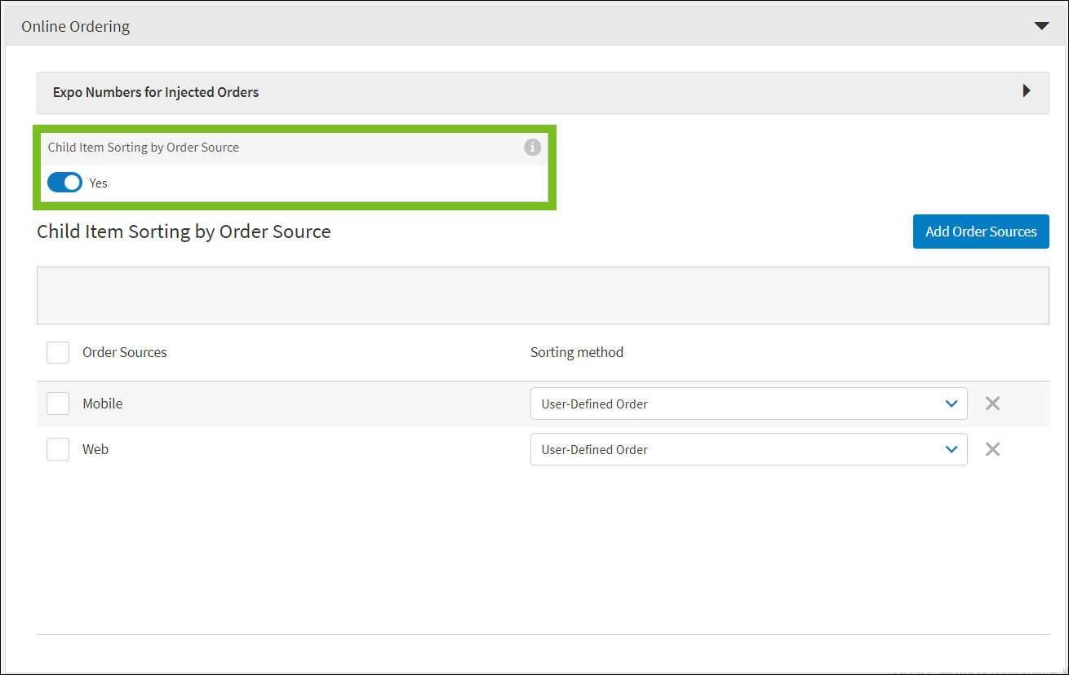1069x675 pixels.
Task: Remove the Mobile order source row
Action: (x=992, y=404)
